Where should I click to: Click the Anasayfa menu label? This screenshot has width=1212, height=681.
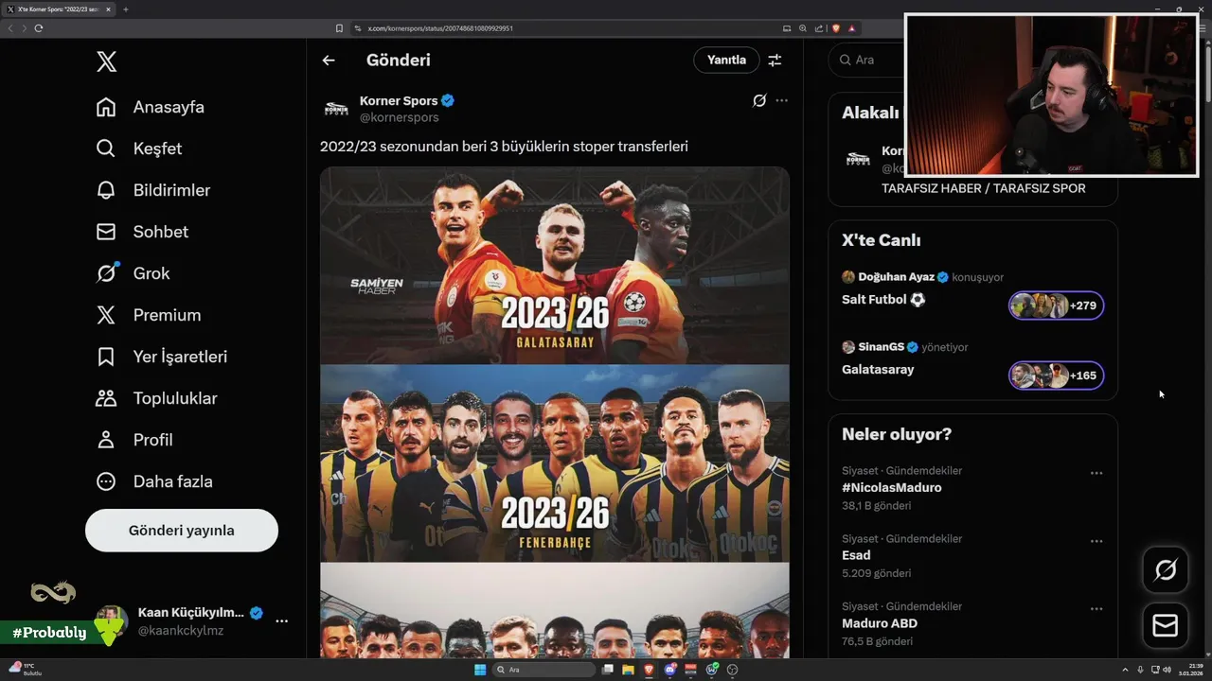click(x=169, y=107)
